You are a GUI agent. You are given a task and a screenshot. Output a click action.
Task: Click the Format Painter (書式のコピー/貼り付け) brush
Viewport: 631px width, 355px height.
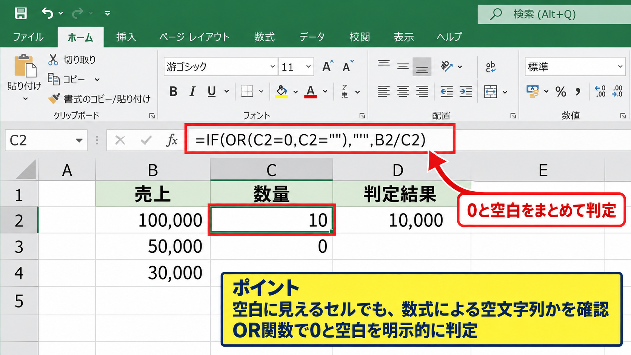point(54,98)
